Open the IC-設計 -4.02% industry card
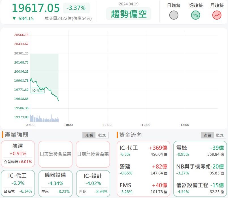 93,183
